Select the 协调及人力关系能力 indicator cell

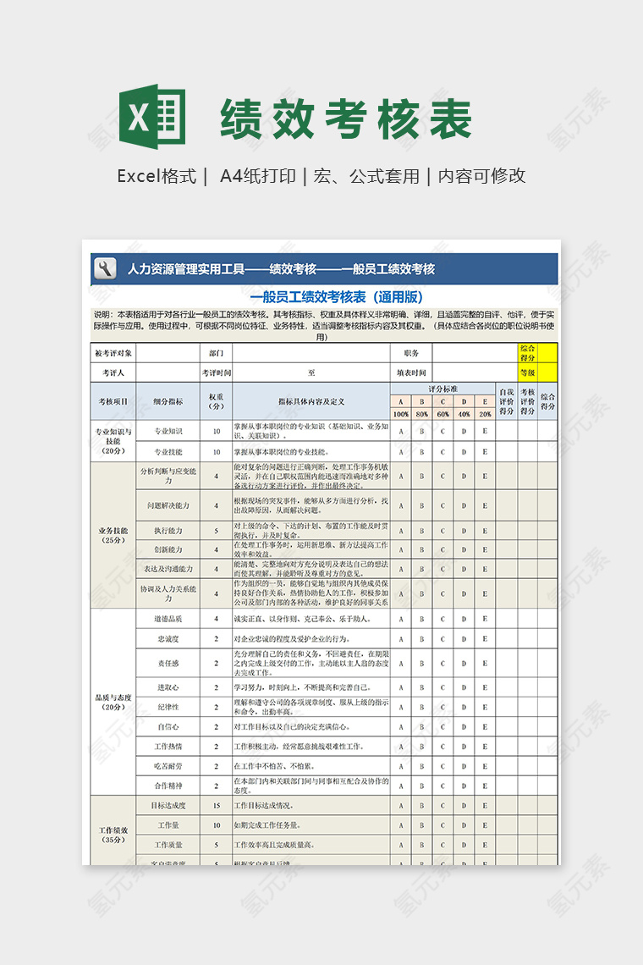coord(168,593)
